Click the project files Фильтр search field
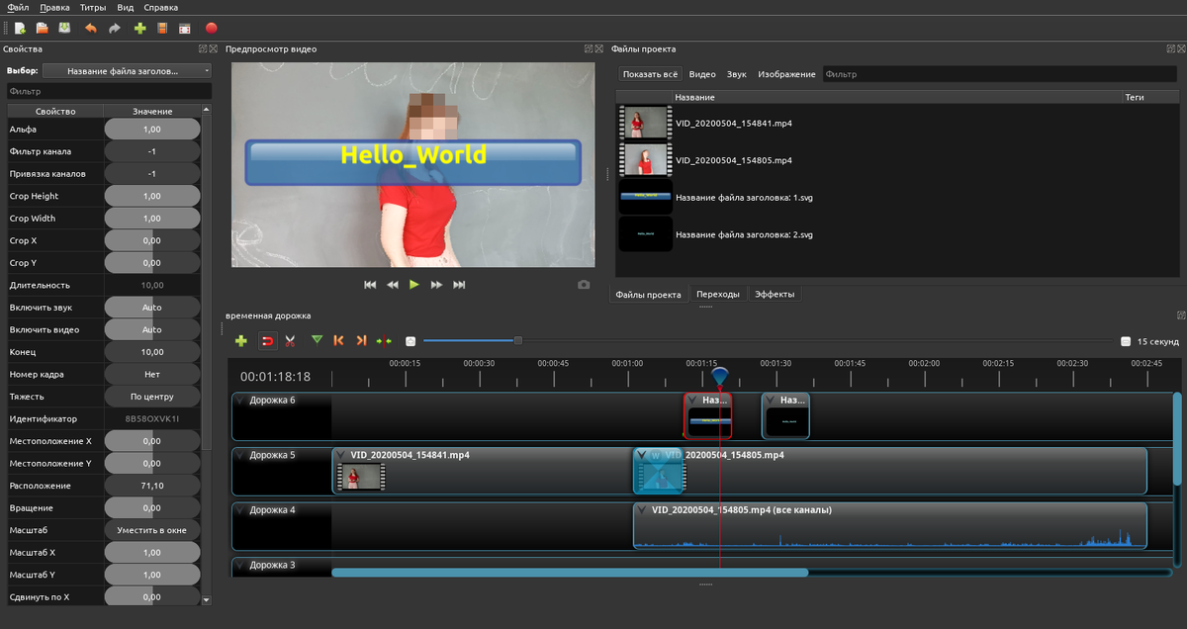Image resolution: width=1187 pixels, height=629 pixels. point(999,74)
